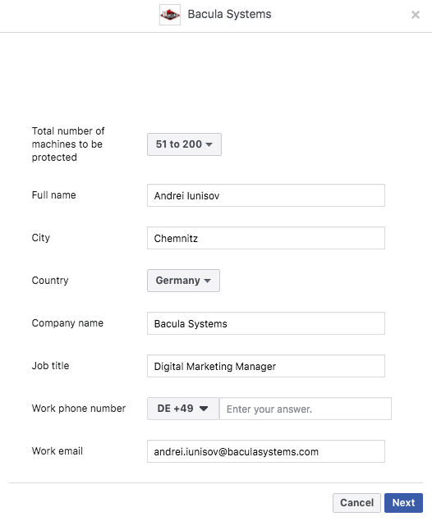Click the Bacula Systems logo icon
Screen dimensions: 432x521
(170, 15)
